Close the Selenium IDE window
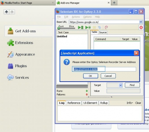This screenshot has width=149, height=132. (x=141, y=12)
